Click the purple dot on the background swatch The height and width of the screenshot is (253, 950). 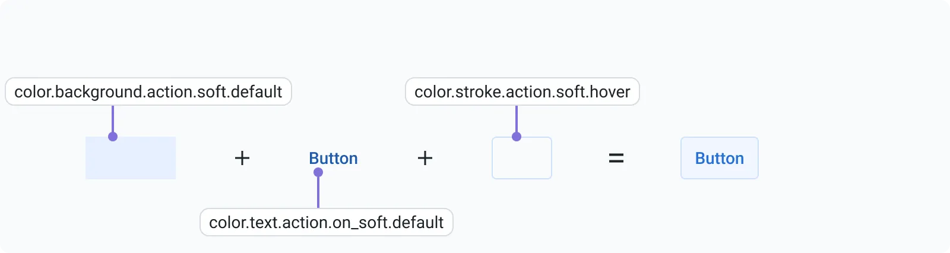[x=113, y=137]
